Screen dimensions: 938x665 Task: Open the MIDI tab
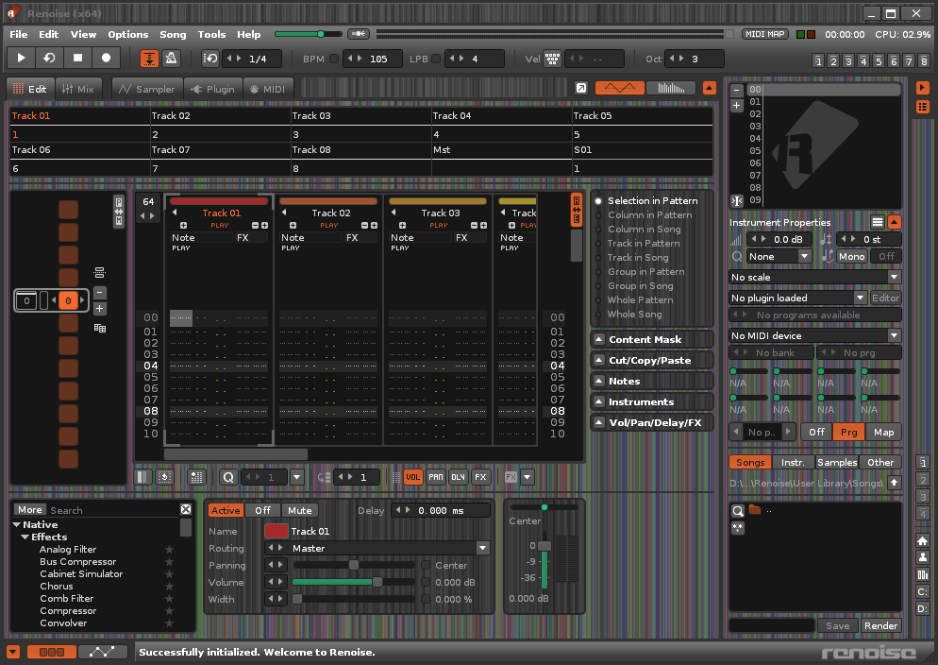[x=268, y=89]
